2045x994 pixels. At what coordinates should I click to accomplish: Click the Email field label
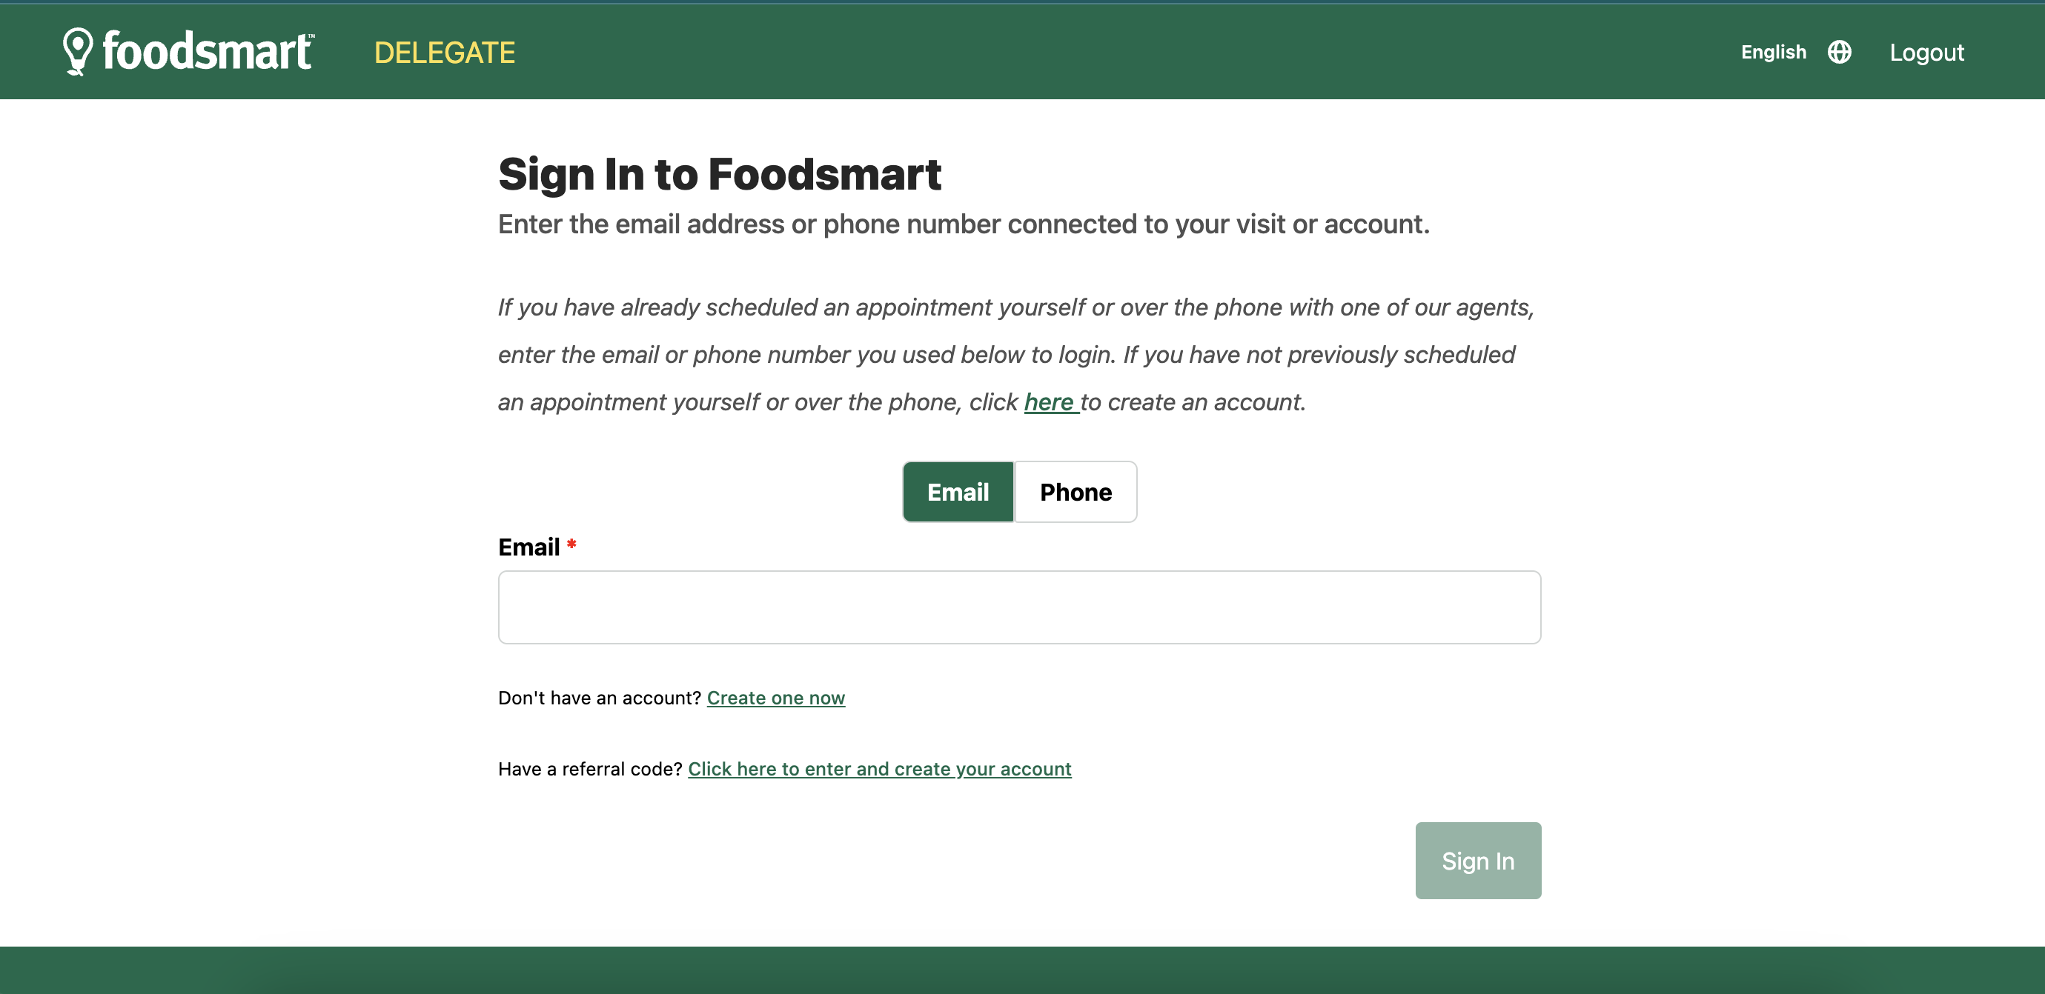tap(528, 547)
